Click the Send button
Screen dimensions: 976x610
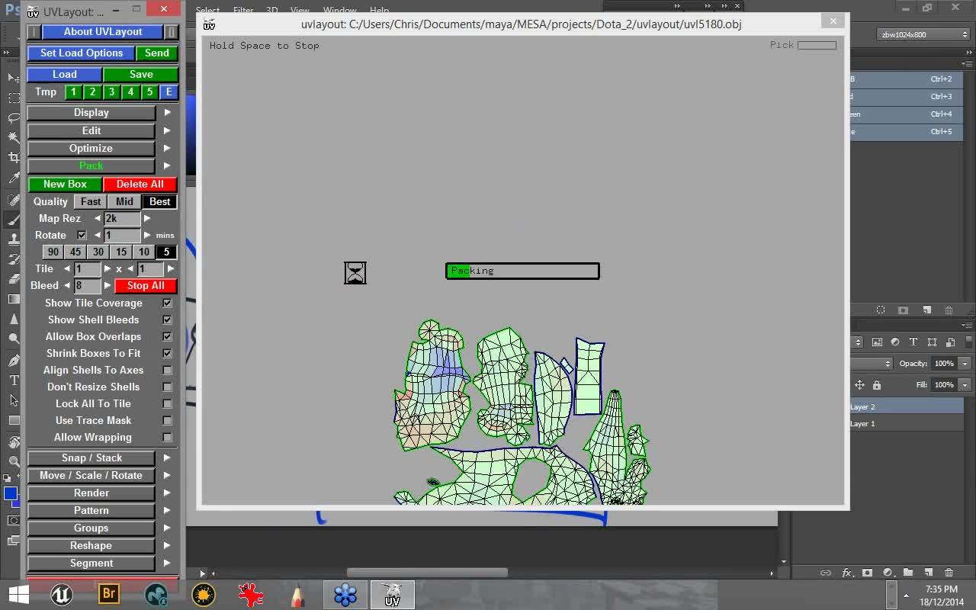click(157, 53)
